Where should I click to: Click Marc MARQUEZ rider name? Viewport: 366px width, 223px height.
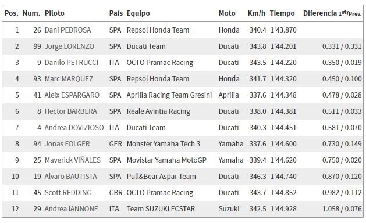[69, 79]
